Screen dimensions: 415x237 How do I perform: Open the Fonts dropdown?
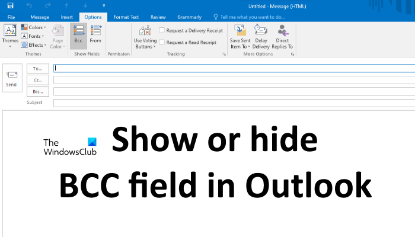click(x=32, y=36)
